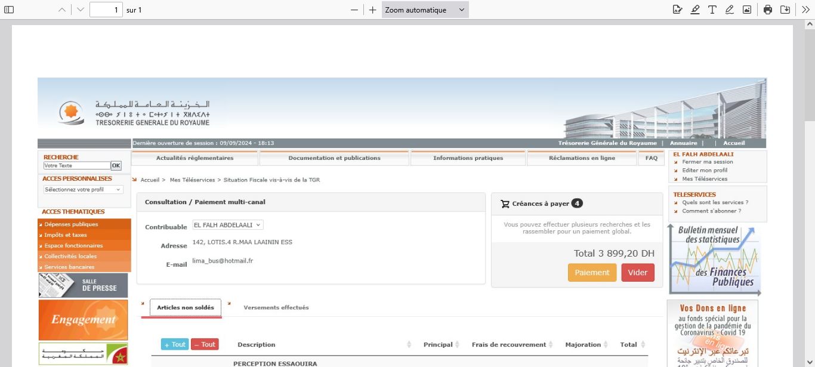This screenshot has width=815, height=367.
Task: Go to next page arrow
Action: point(81,10)
